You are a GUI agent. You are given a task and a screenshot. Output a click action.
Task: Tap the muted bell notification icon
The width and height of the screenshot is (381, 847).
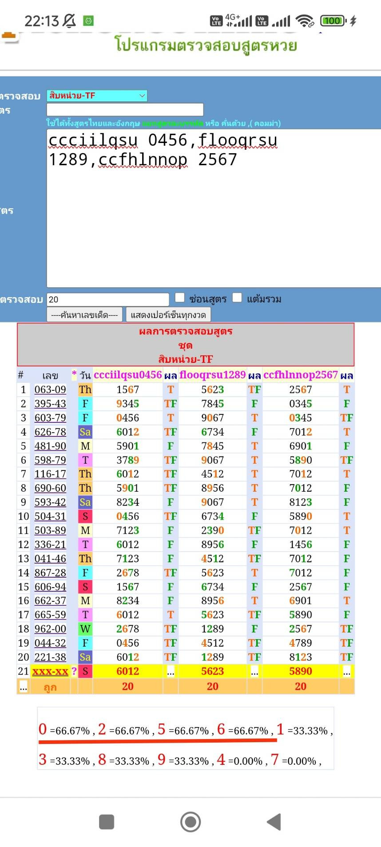(x=69, y=20)
